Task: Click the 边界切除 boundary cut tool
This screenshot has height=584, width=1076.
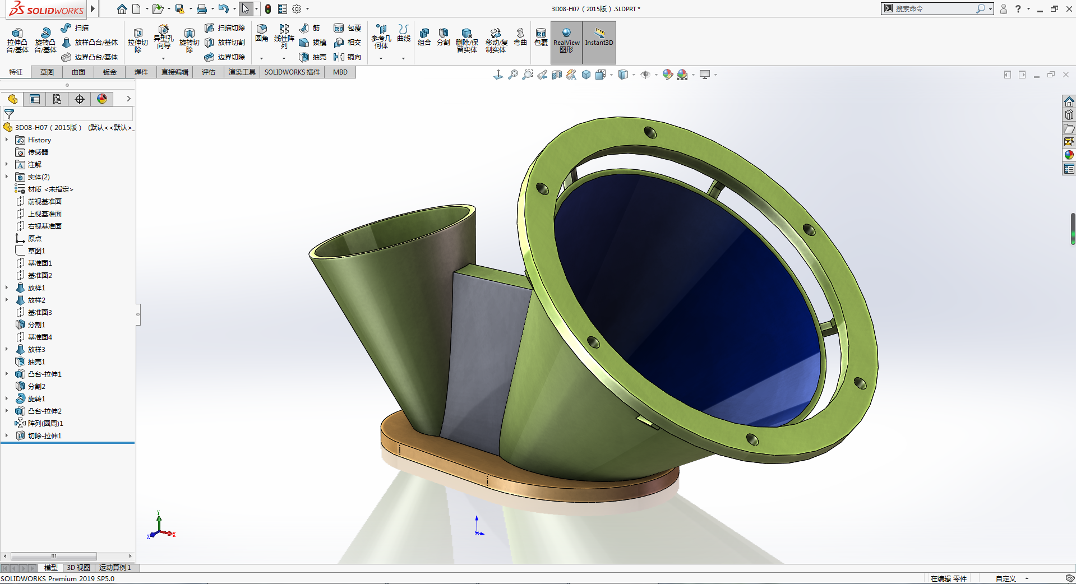Action: (225, 57)
